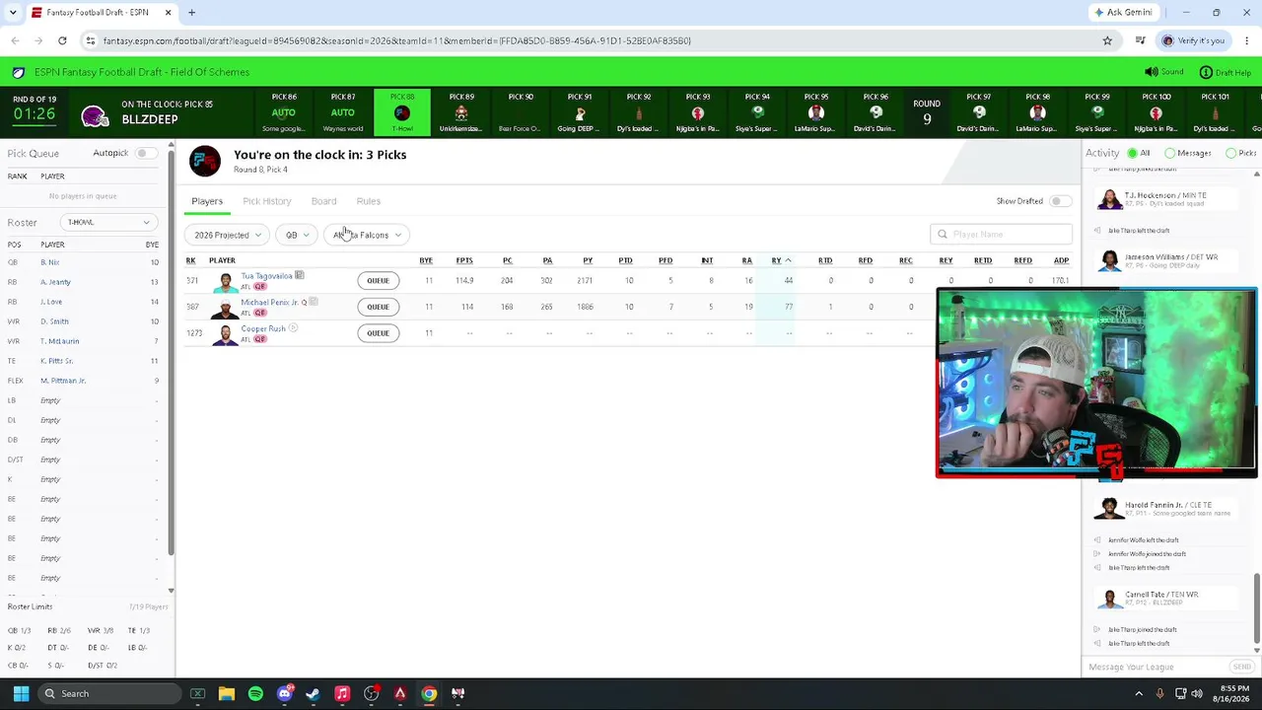This screenshot has width=1262, height=710.
Task: Open the Windows Start menu
Action: click(x=21, y=693)
